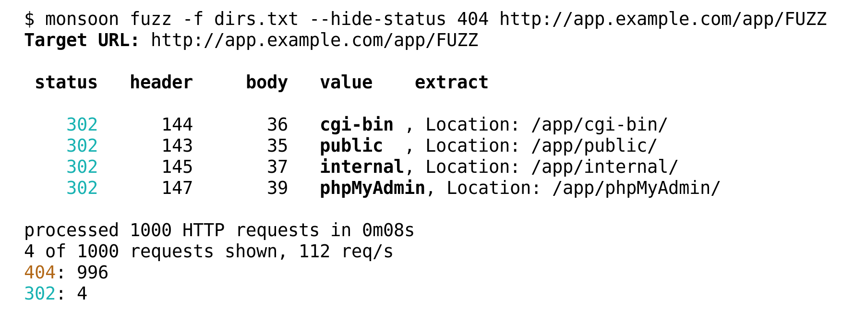Click the command line URL ending in FUZZ

pyautogui.click(x=663, y=19)
